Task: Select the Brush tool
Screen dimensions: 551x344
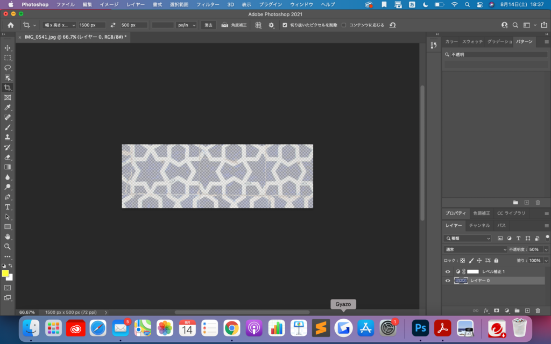Action: pyautogui.click(x=8, y=127)
